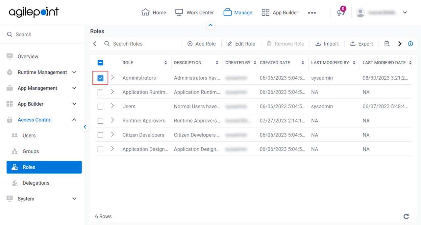421x225 pixels.
Task: Select the Manage tab
Action: (x=238, y=12)
